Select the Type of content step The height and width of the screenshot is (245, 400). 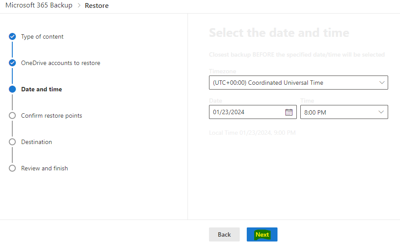[x=42, y=36]
